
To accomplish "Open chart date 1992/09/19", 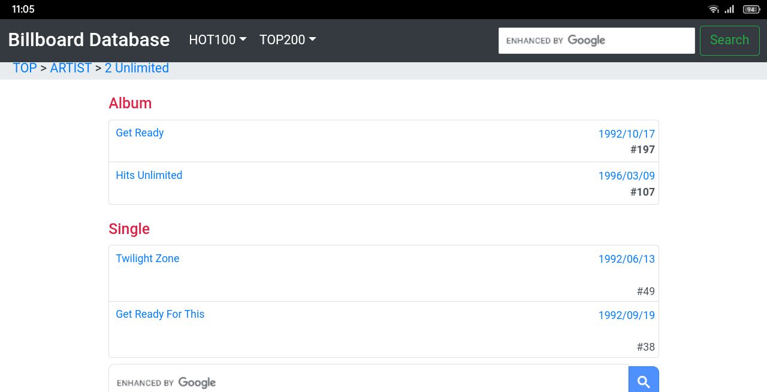I will click(626, 315).
